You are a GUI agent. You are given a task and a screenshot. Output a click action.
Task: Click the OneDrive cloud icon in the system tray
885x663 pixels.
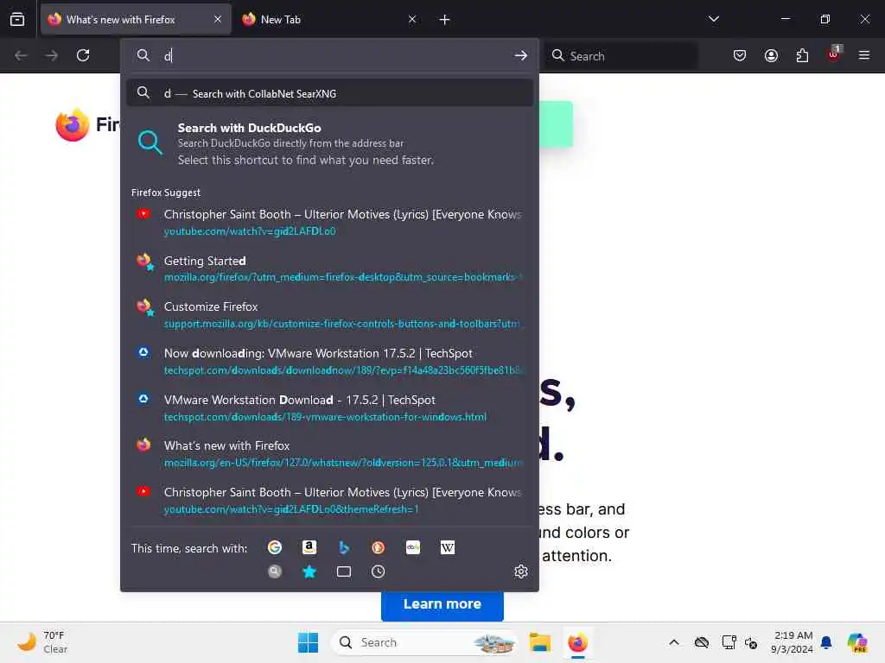tap(702, 642)
